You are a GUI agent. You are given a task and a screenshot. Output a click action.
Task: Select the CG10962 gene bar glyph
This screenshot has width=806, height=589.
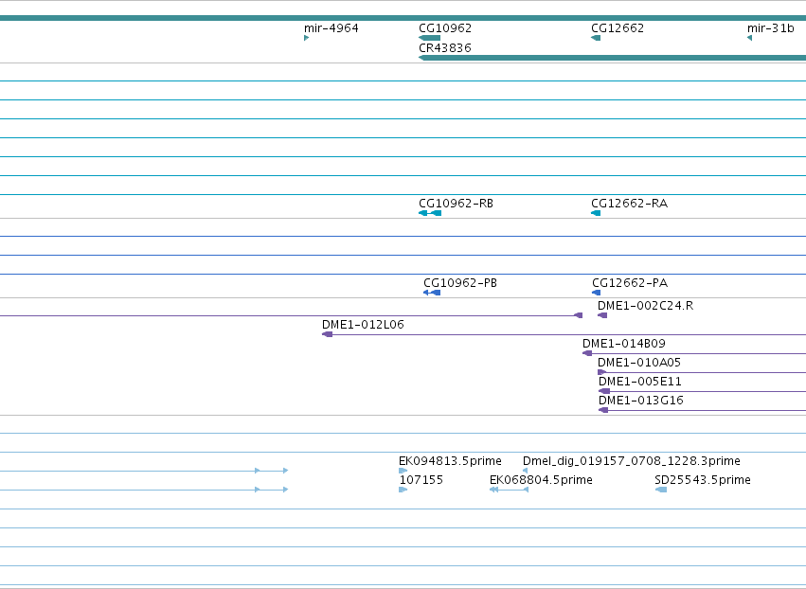[x=430, y=38]
